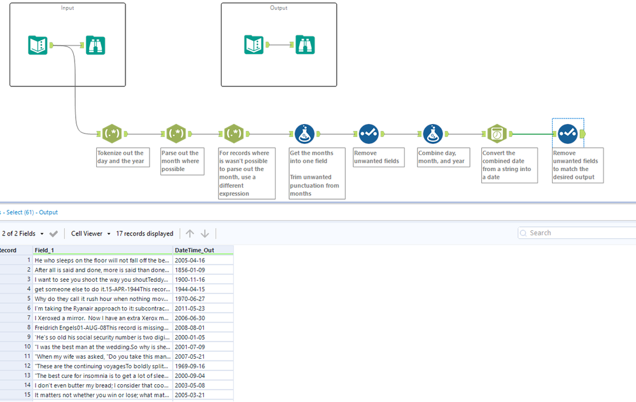Viewport: 636px width, 402px height.
Task: Select the Browse tool in Output container
Action: (x=305, y=45)
